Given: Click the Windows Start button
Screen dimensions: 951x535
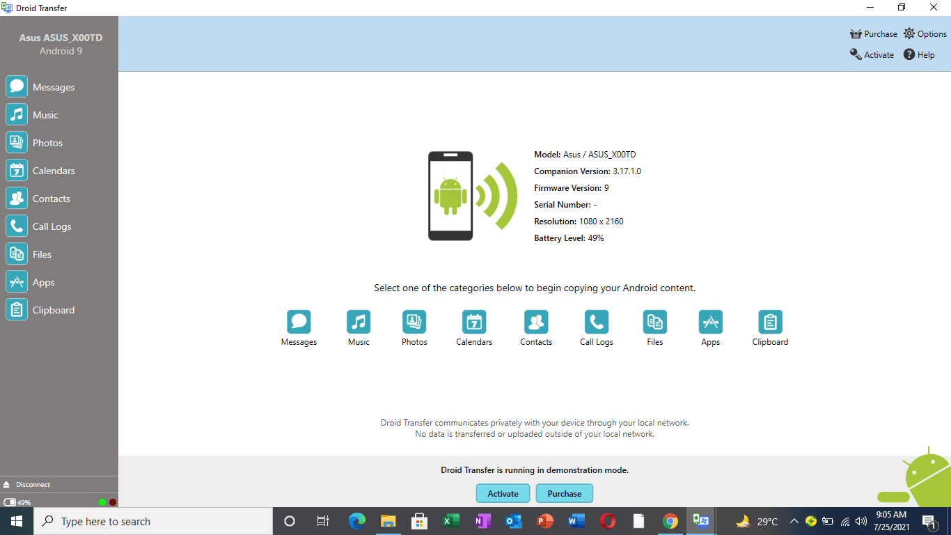Looking at the screenshot, I should 17,521.
